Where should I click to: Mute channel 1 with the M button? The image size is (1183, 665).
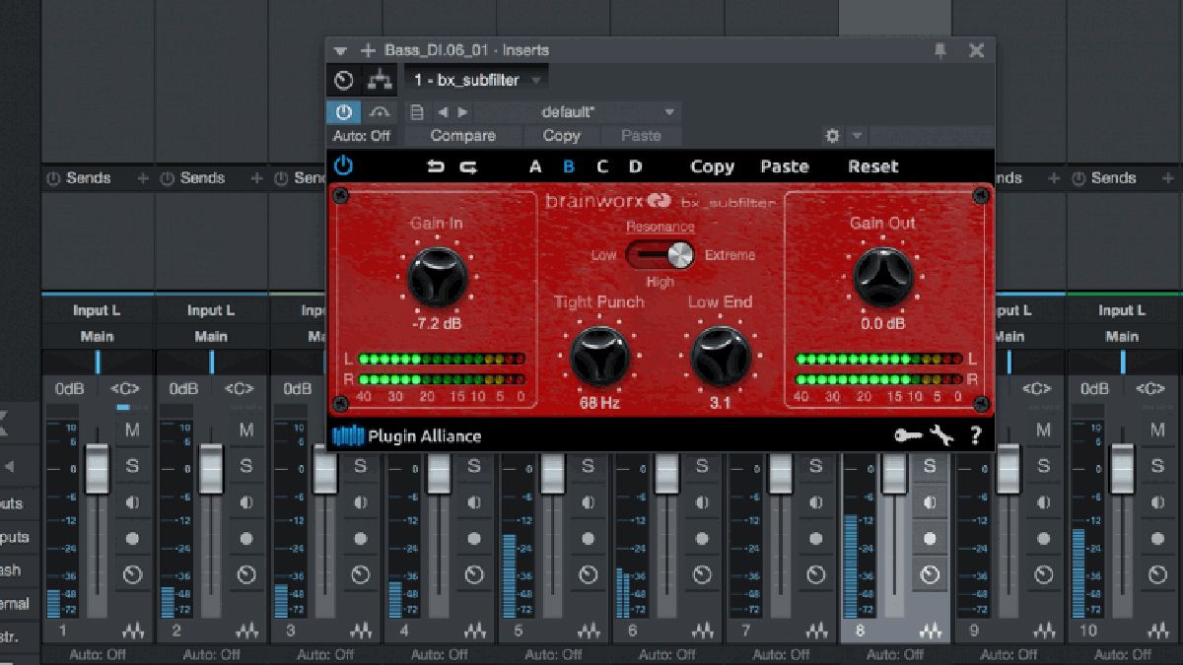coord(132,430)
